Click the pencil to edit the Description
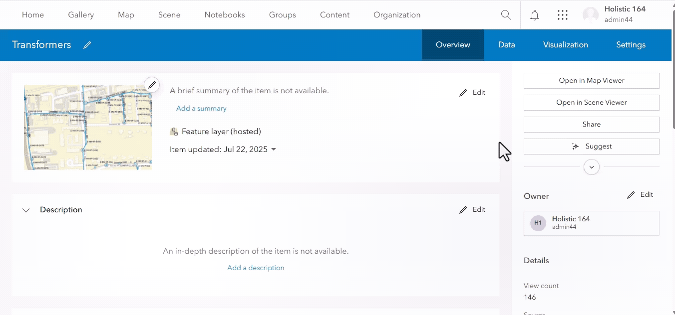 pyautogui.click(x=463, y=209)
